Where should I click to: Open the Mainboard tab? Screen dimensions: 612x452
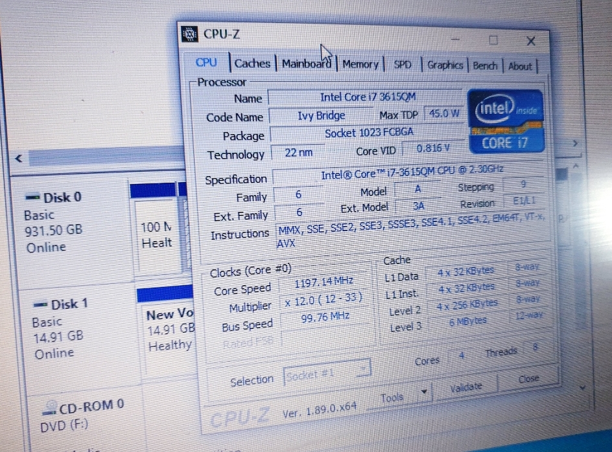pyautogui.click(x=306, y=64)
